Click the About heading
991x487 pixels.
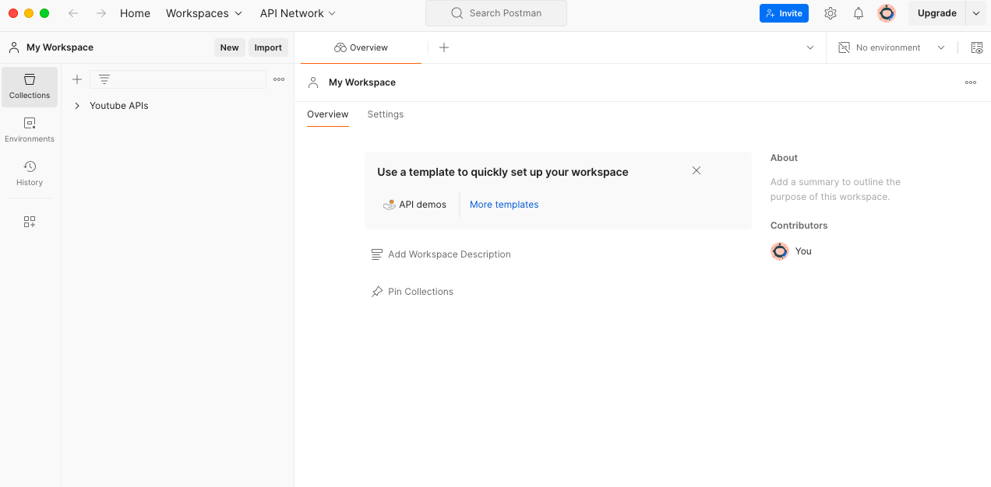[x=784, y=158]
